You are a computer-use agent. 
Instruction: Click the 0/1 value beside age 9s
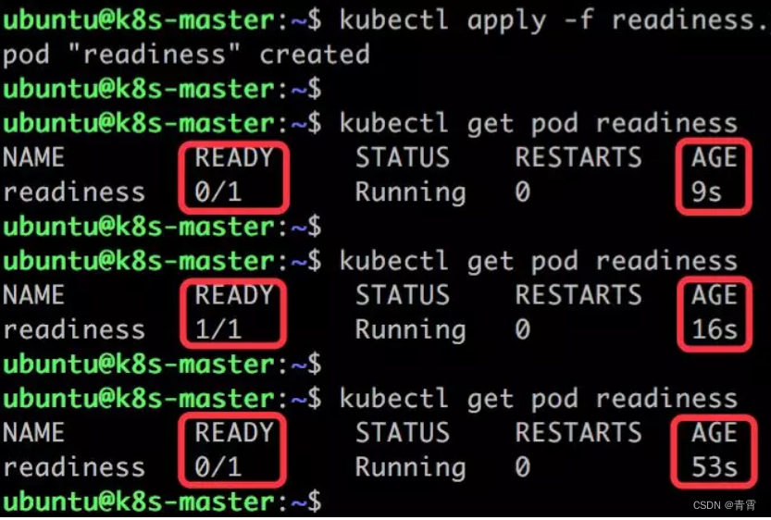tap(218, 192)
